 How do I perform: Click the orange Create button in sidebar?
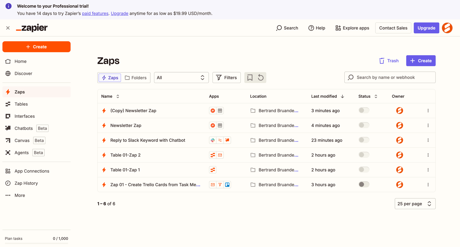pos(37,47)
